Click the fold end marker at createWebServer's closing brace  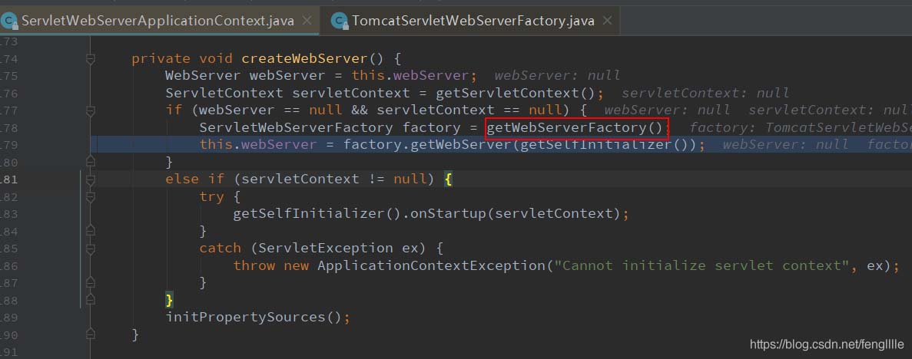click(91, 334)
